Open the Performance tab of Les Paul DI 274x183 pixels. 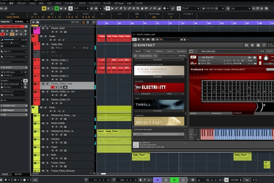click(221, 113)
